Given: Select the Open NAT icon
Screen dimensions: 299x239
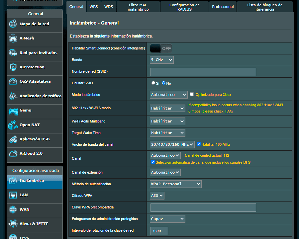Looking at the screenshot, I should [x=13, y=125].
